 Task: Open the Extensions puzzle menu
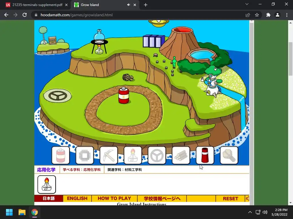[x=268, y=15]
